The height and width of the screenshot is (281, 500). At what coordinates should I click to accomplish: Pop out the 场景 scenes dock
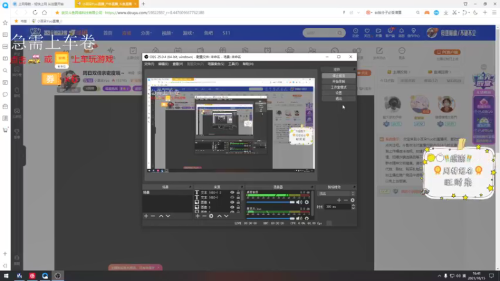191,187
